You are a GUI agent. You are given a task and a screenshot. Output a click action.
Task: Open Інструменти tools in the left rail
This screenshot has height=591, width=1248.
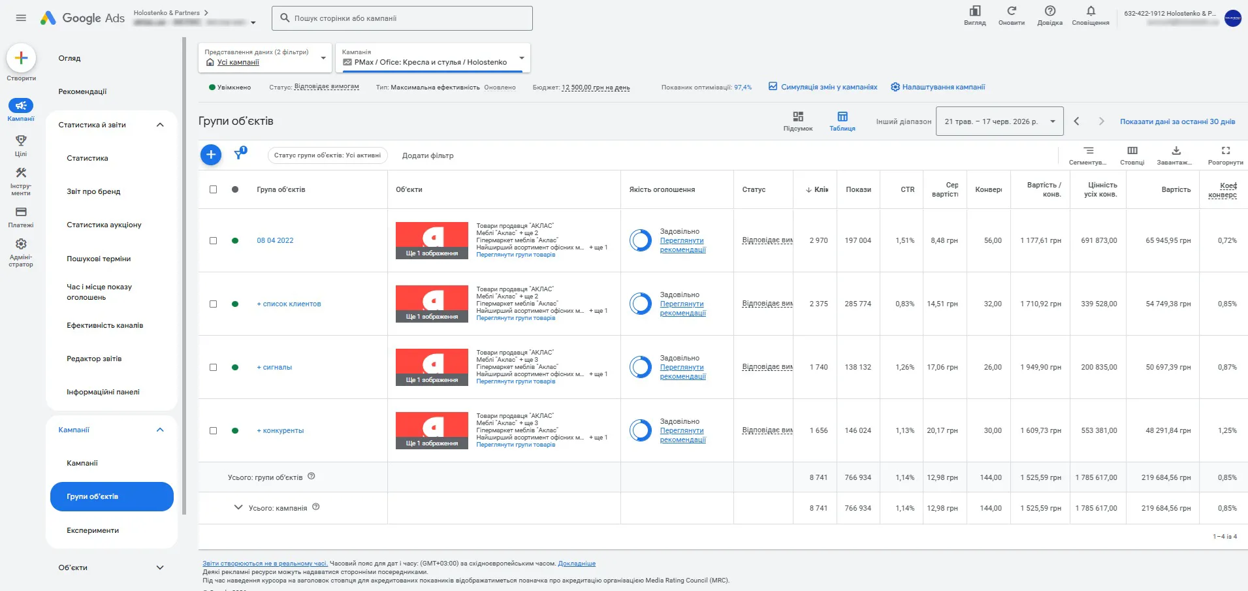21,181
